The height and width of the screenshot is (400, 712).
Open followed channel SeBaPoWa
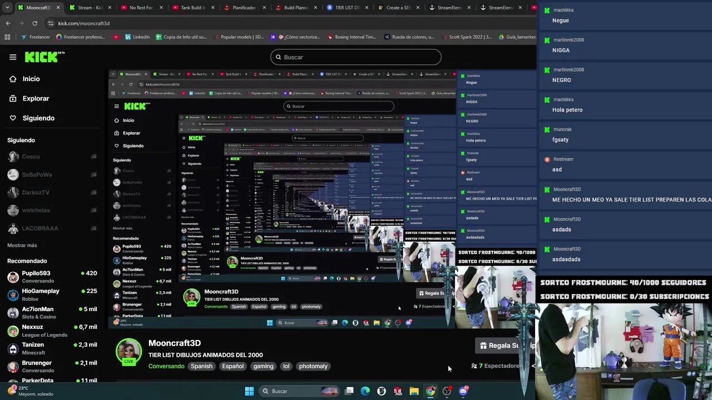(x=52, y=174)
